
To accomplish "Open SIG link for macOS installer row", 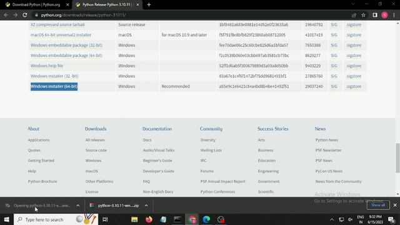I will click(334, 35).
